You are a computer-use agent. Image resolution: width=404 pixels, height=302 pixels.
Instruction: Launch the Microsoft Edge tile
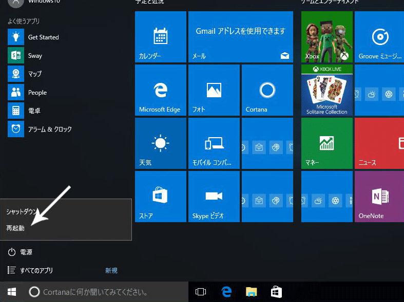coord(161,90)
